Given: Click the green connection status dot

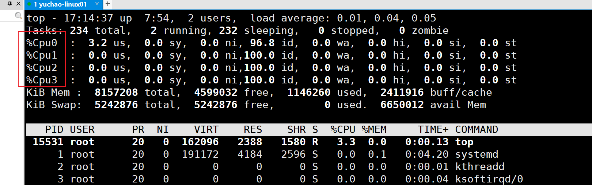Looking at the screenshot, I should (x=29, y=4).
